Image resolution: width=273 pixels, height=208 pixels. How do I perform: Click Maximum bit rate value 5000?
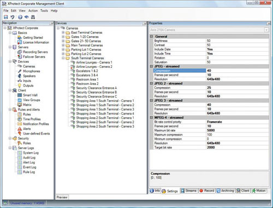coord(237,130)
